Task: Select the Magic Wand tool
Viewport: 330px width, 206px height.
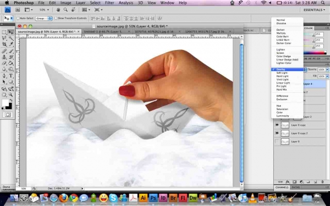Action: (11, 38)
